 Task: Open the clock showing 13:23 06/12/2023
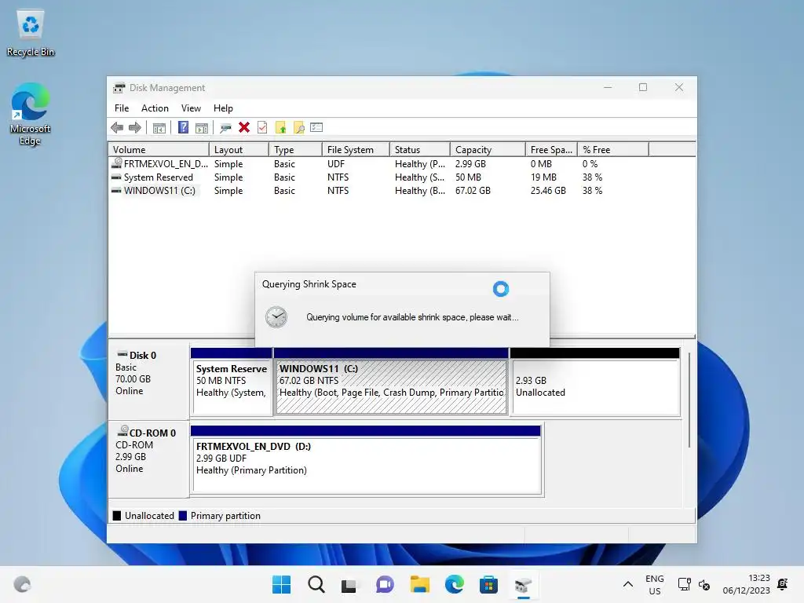(746, 584)
